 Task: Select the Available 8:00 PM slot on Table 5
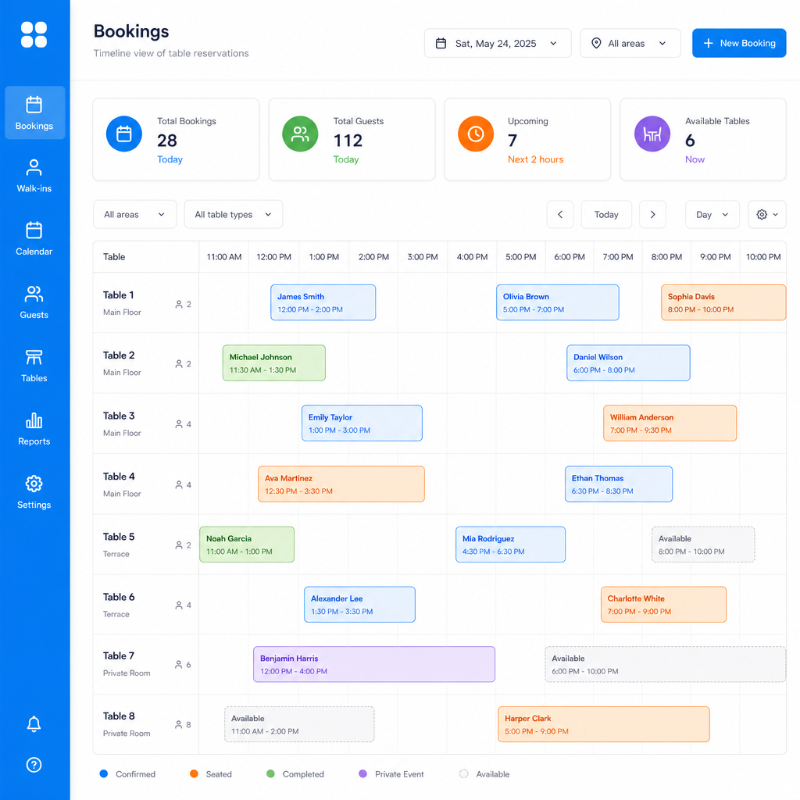[x=703, y=545]
